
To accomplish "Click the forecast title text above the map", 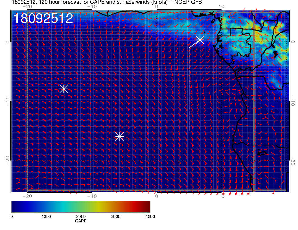I will (x=107, y=2).
